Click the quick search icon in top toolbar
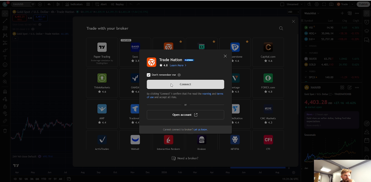This screenshot has width=371, height=182. point(309,4)
